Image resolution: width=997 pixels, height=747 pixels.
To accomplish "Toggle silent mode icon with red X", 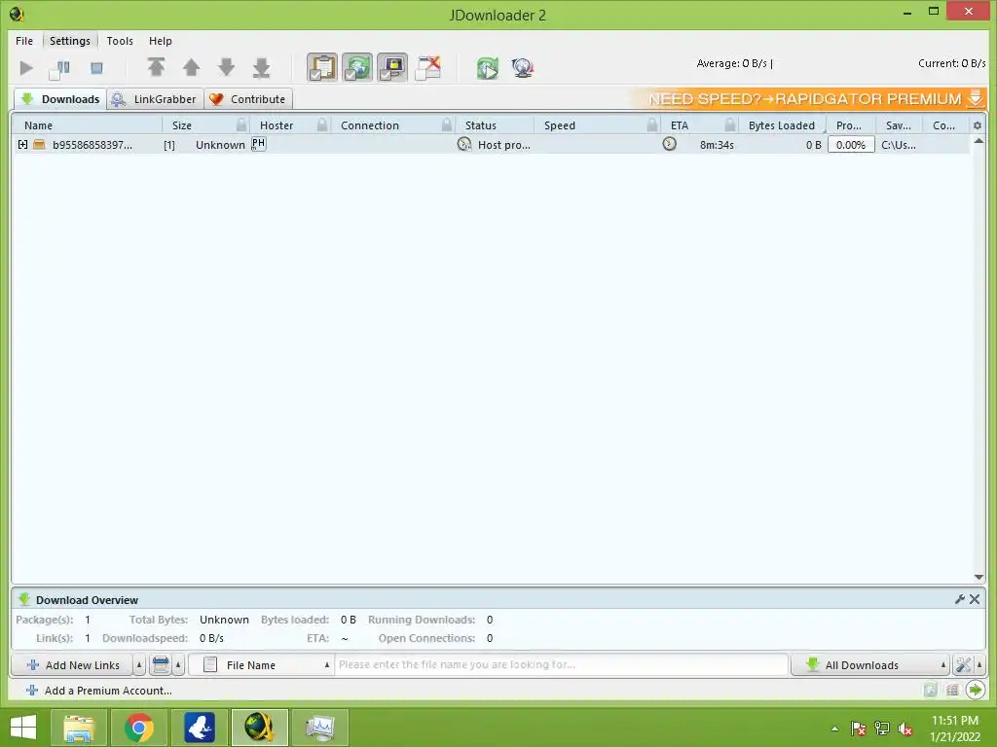I will 428,67.
